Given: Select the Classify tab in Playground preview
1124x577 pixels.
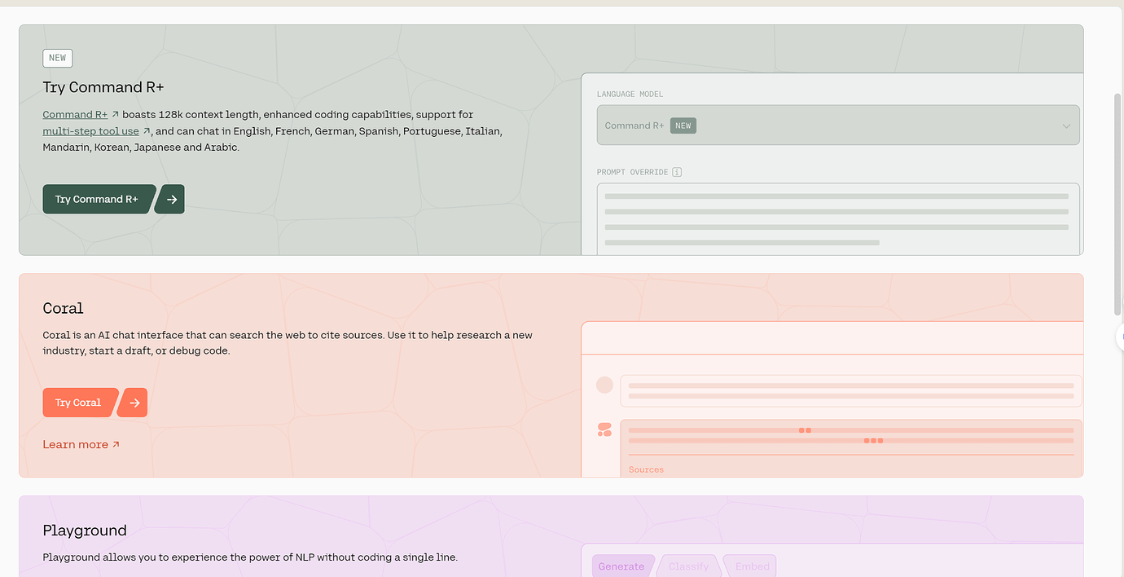Looking at the screenshot, I should 688,566.
